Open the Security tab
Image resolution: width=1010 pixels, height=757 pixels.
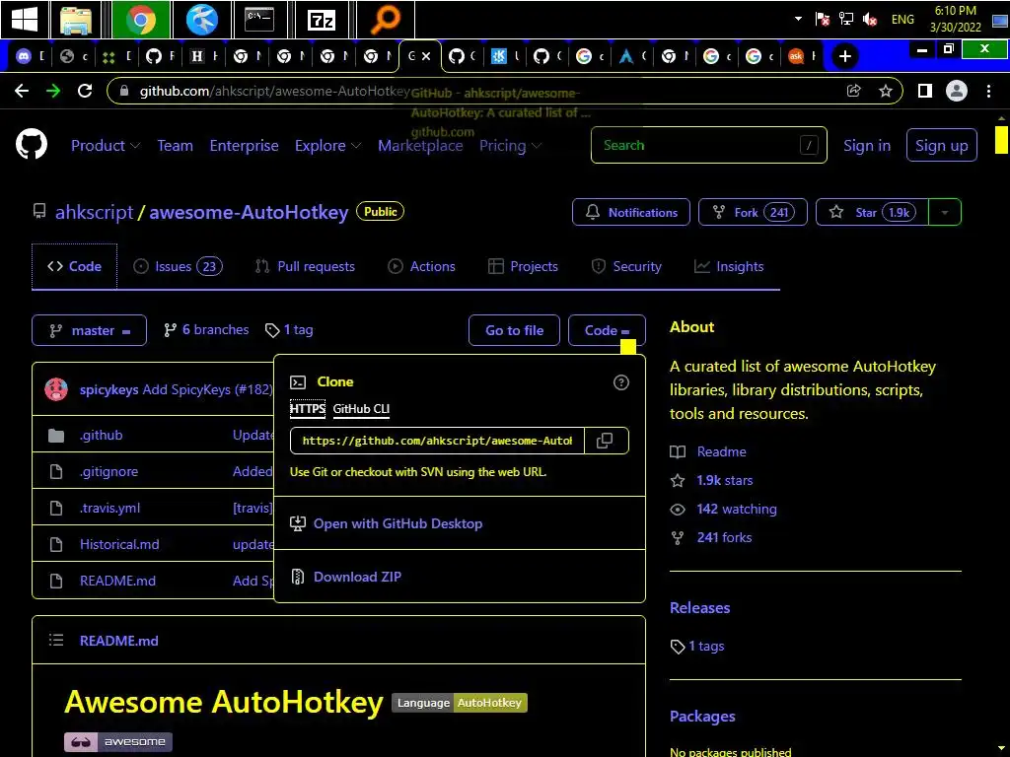click(626, 266)
